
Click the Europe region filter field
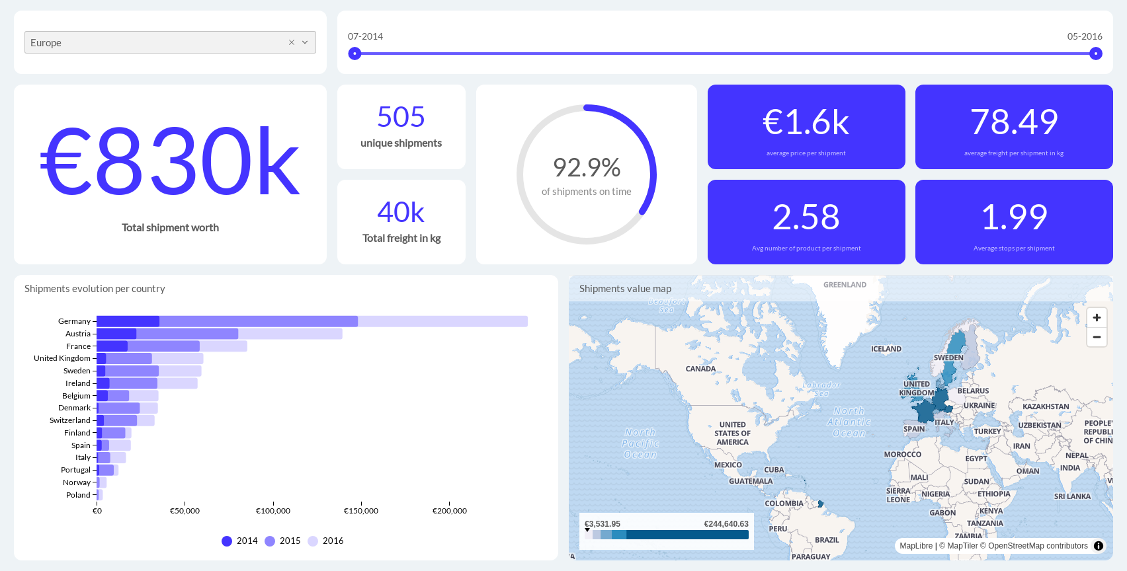point(152,42)
